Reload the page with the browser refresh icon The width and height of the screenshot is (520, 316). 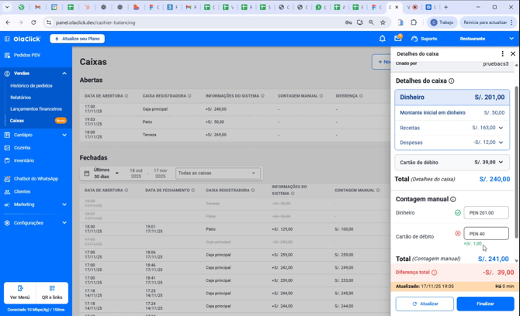tap(33, 22)
